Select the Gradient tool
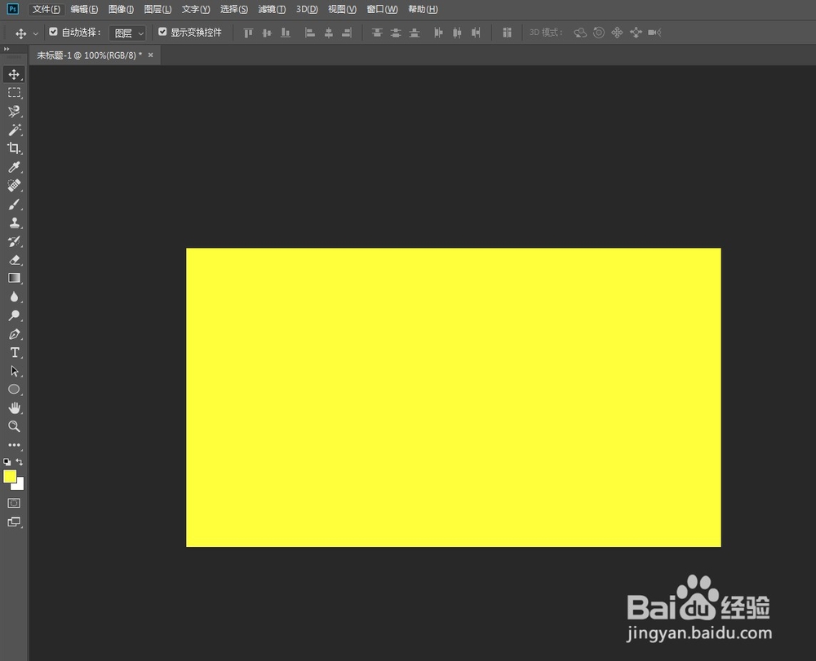The image size is (816, 661). tap(14, 279)
